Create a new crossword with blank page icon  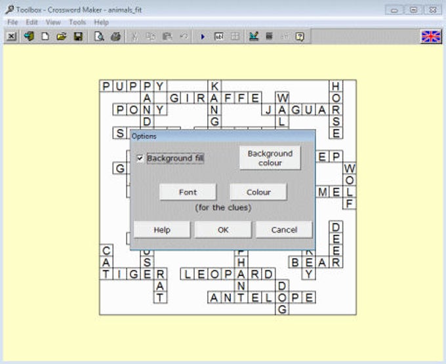coord(45,37)
